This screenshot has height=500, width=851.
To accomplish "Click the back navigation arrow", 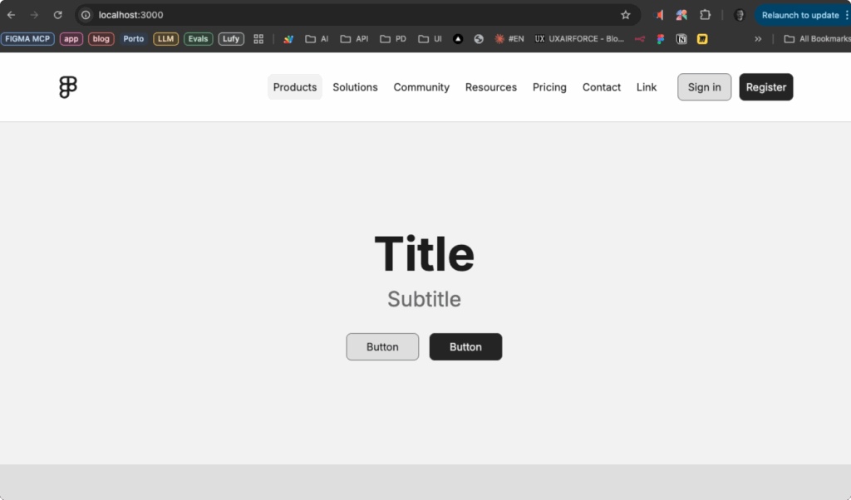I will [x=12, y=15].
